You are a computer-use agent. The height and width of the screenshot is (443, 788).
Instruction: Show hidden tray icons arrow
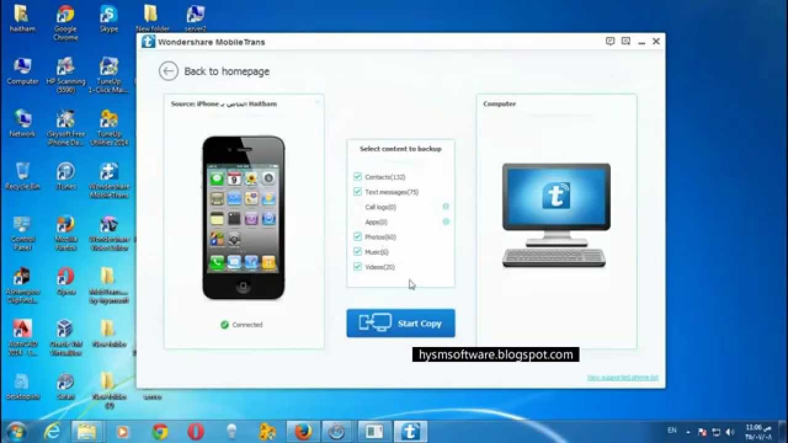(688, 432)
